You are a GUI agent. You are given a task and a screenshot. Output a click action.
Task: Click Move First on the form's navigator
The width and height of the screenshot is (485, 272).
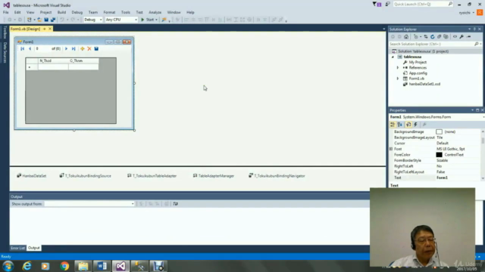click(22, 48)
